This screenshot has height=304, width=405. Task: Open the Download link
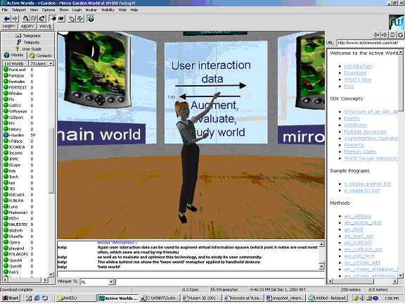[355, 73]
